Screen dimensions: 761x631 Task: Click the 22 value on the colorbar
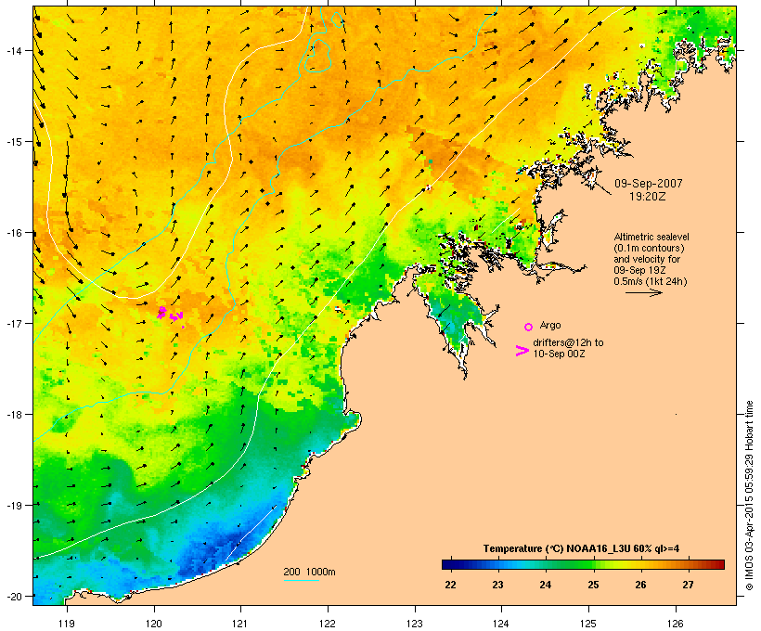pos(450,585)
